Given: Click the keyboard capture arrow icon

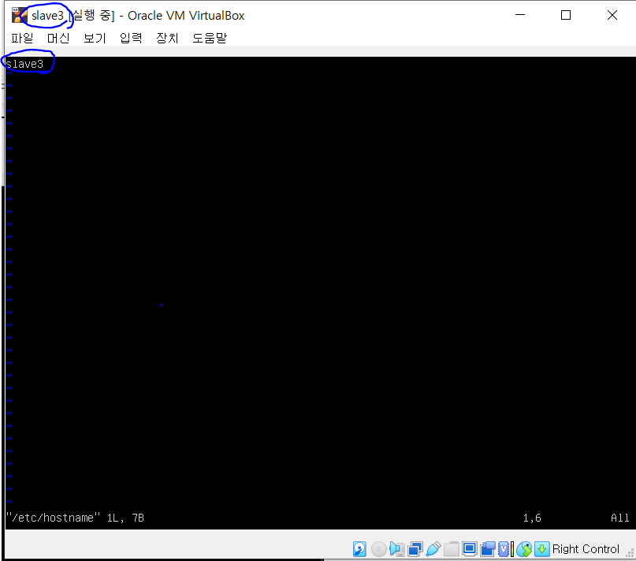Looking at the screenshot, I should tap(542, 549).
